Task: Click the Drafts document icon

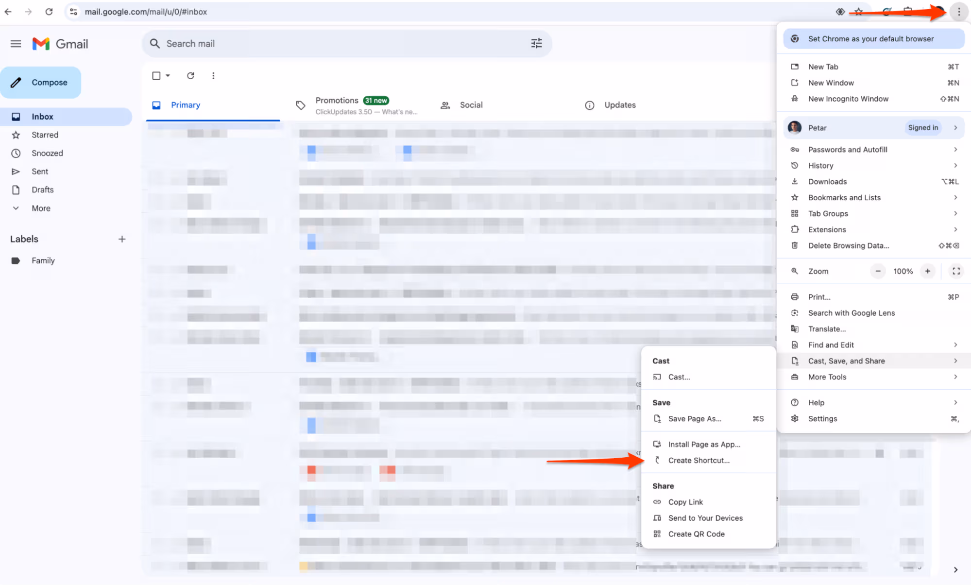Action: click(x=16, y=189)
